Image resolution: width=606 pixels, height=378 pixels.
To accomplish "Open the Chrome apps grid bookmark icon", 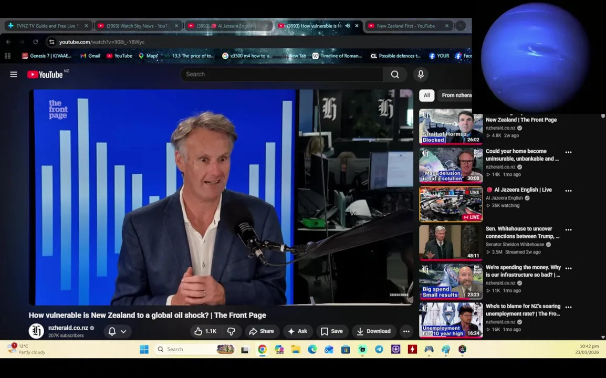I will [x=7, y=56].
